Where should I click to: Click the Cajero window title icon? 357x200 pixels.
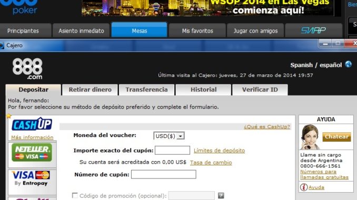click(2, 45)
